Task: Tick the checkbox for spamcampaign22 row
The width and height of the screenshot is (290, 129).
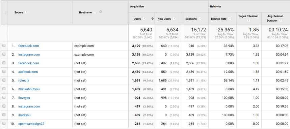Action: click(4, 124)
